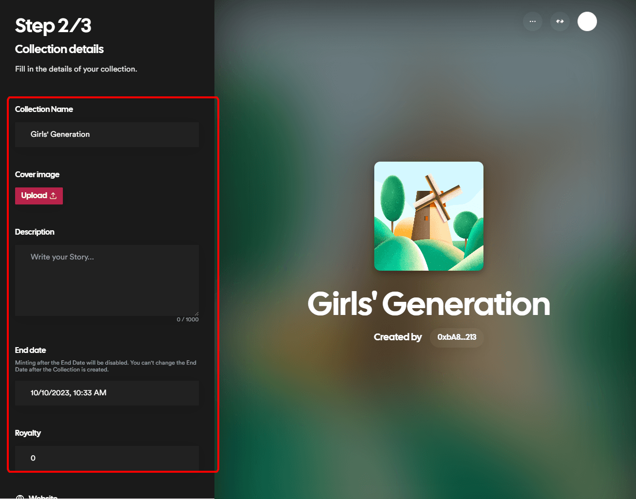The image size is (636, 499).
Task: Open the three-dots more options menu
Action: coord(533,21)
